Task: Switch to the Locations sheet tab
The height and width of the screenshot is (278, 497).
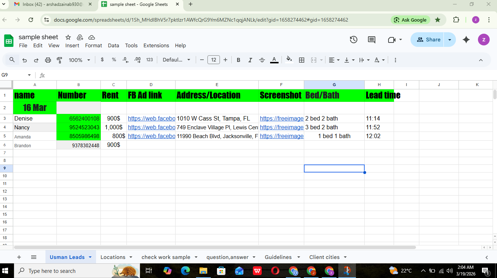Action: 113,257
